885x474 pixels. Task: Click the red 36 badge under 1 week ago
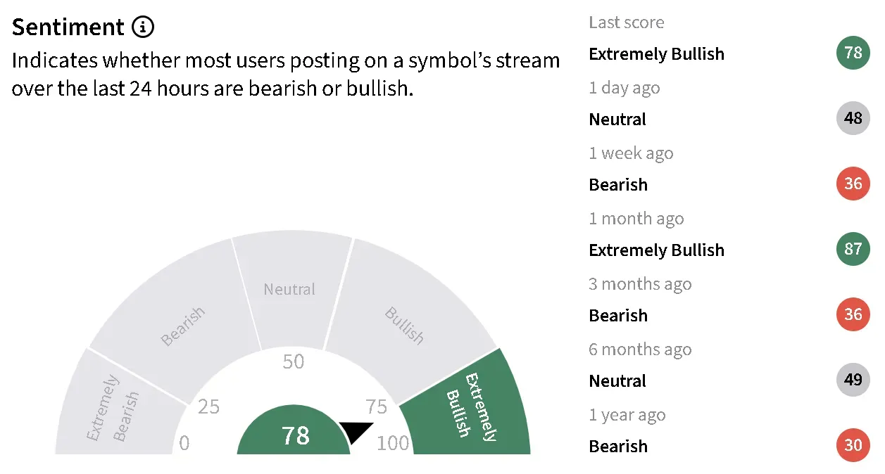pos(853,184)
